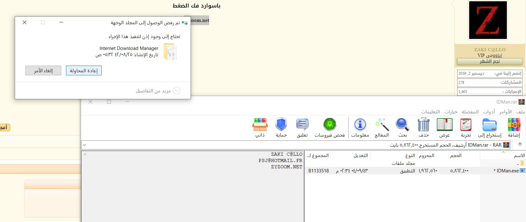Click the Protect (حماية) shield icon
This screenshot has width=526, height=222.
pos(281,125)
